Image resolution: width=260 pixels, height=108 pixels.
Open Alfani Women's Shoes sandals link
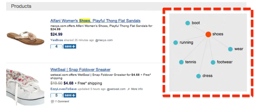point(95,21)
